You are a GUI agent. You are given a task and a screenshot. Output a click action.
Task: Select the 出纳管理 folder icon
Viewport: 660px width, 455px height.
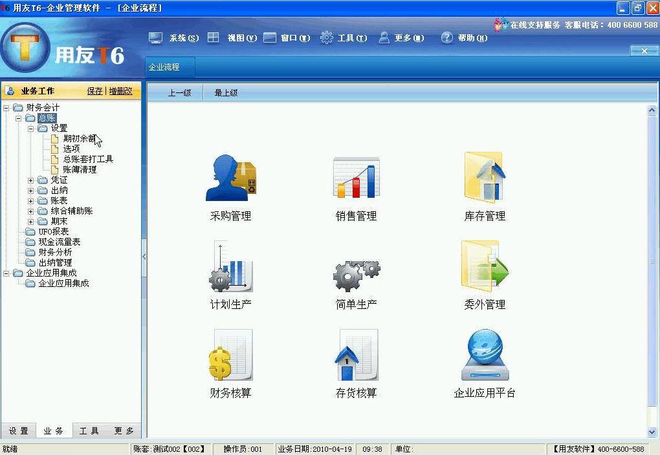[x=30, y=262]
